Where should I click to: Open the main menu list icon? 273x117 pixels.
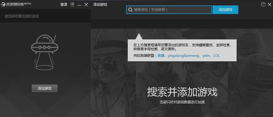[x=72, y=5]
